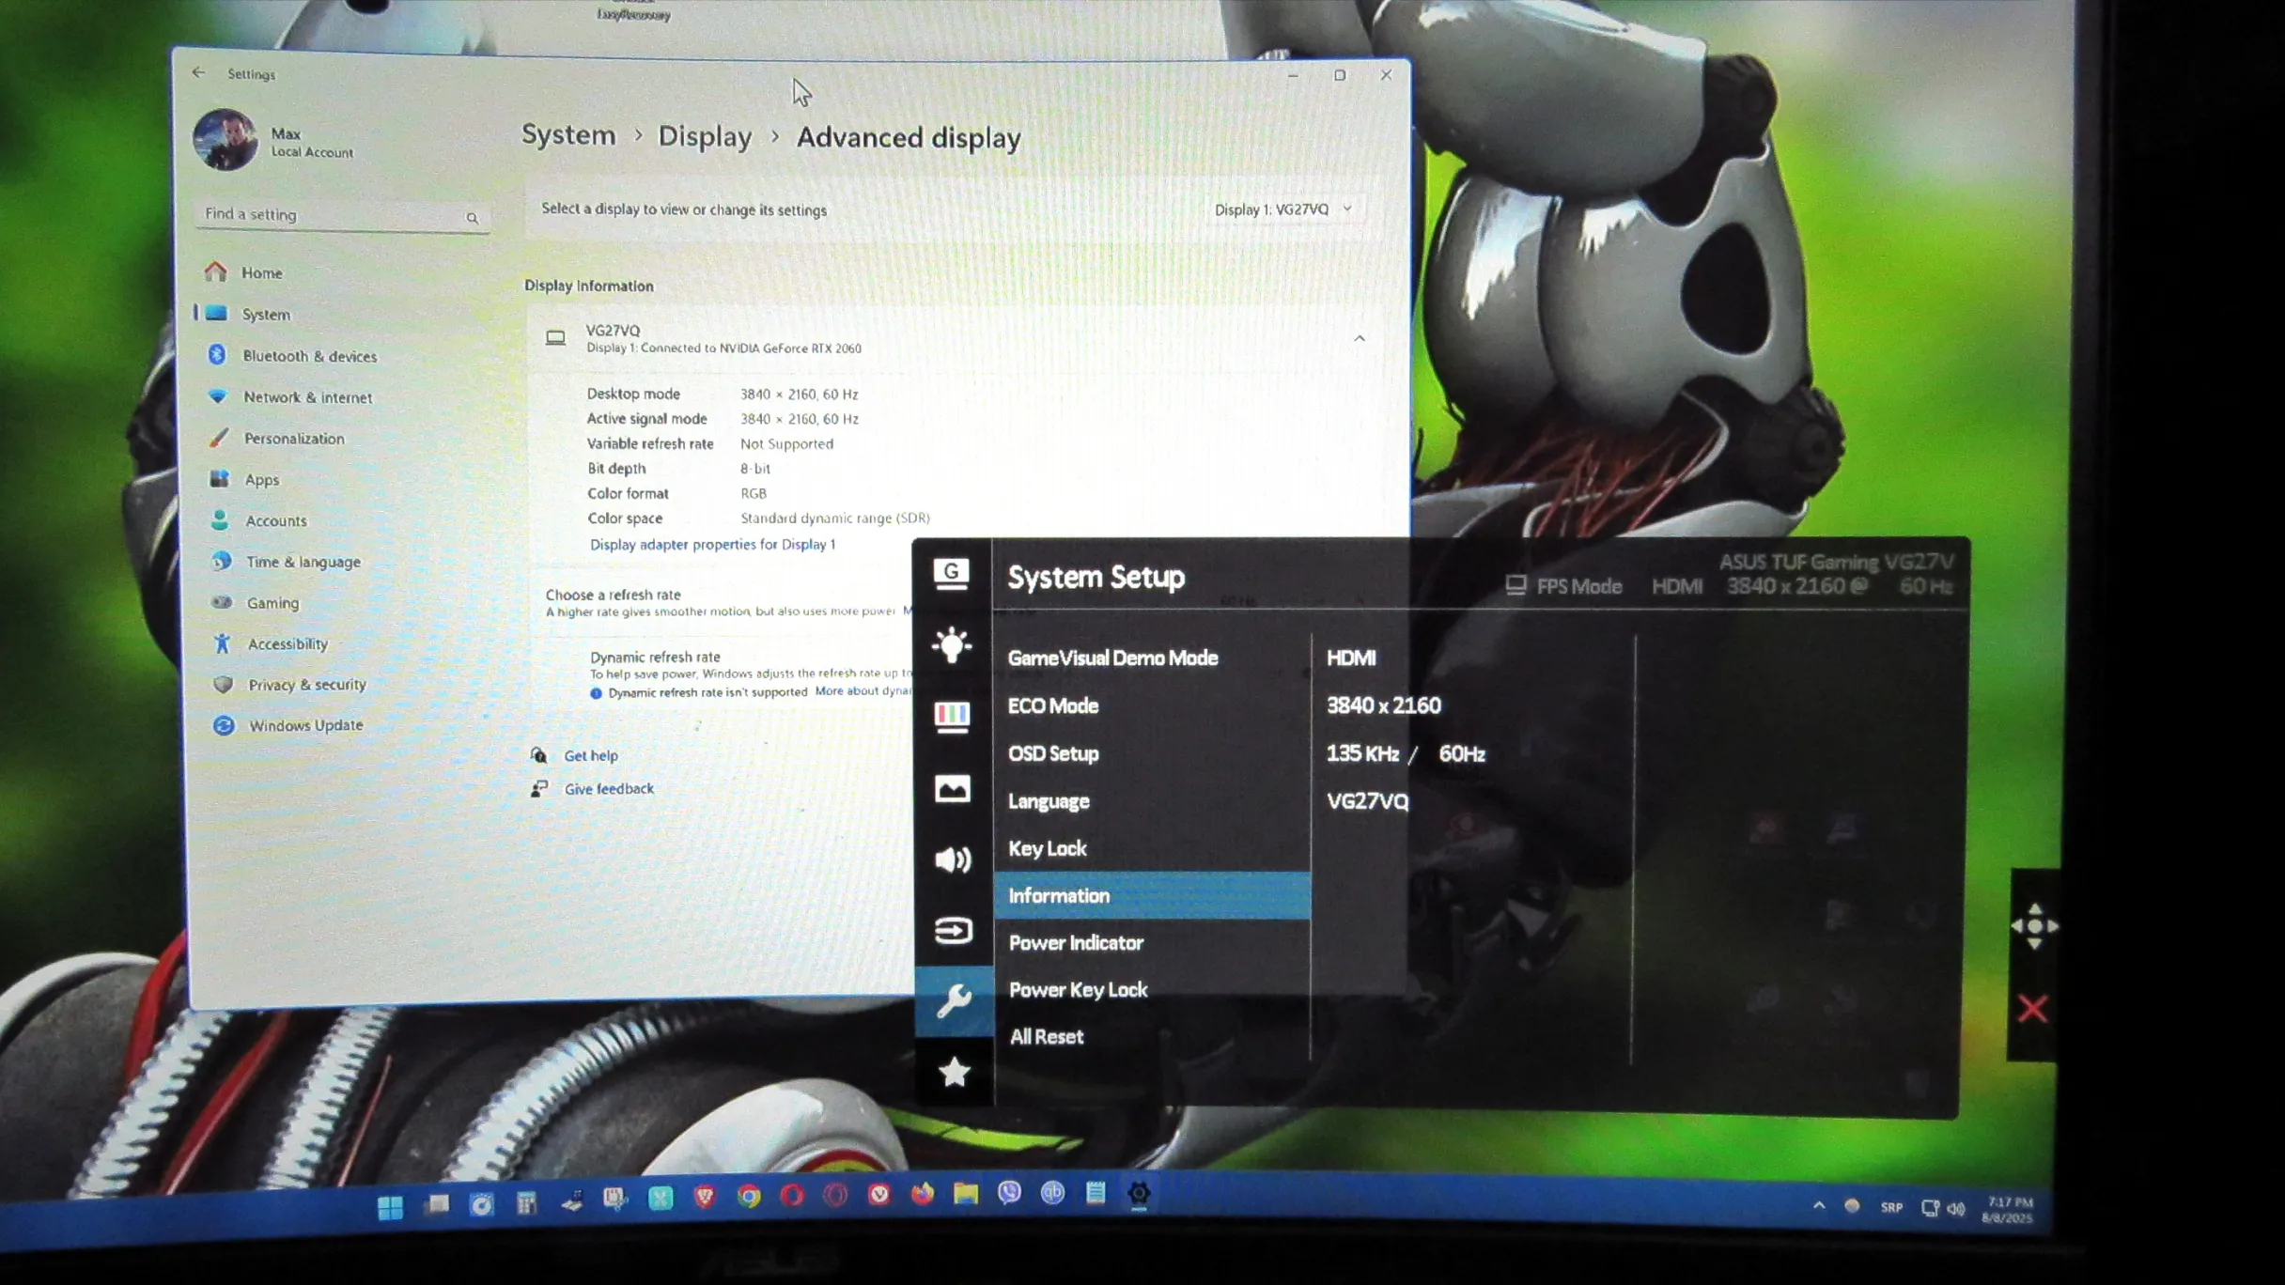
Task: Open the GameVisual icon in OSD sidebar
Action: 952,573
